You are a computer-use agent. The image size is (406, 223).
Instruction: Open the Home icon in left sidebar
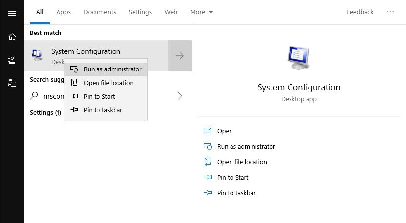click(12, 36)
